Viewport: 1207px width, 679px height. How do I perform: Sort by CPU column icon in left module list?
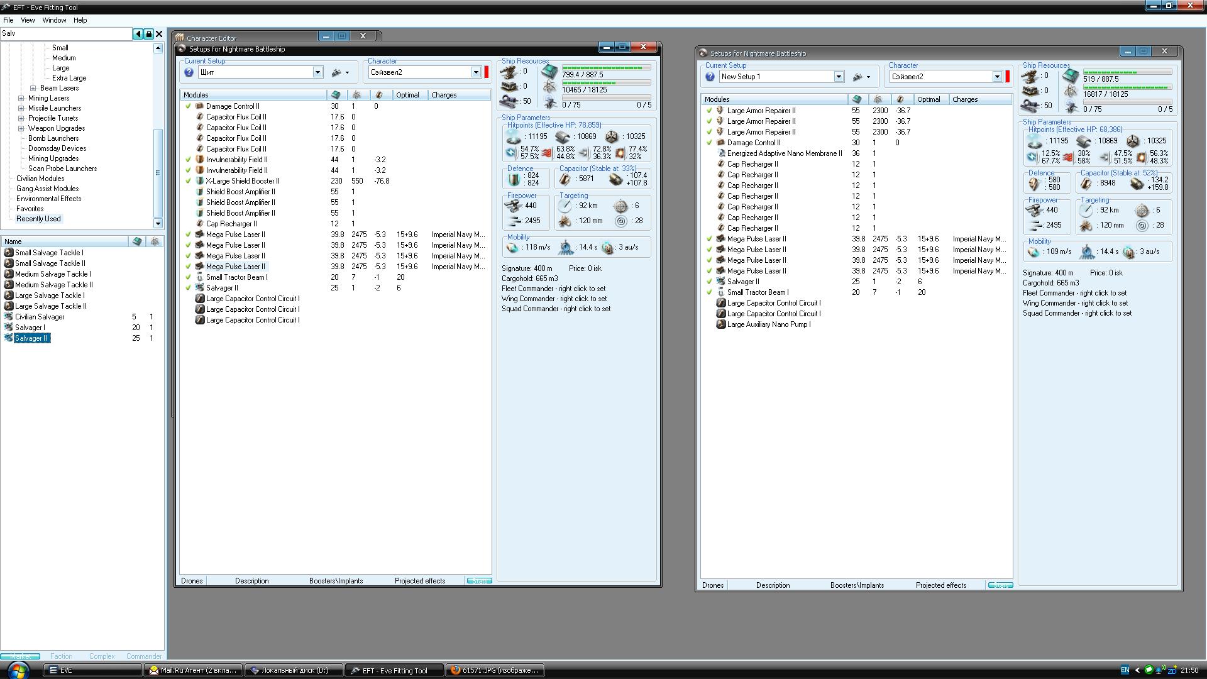click(x=336, y=95)
